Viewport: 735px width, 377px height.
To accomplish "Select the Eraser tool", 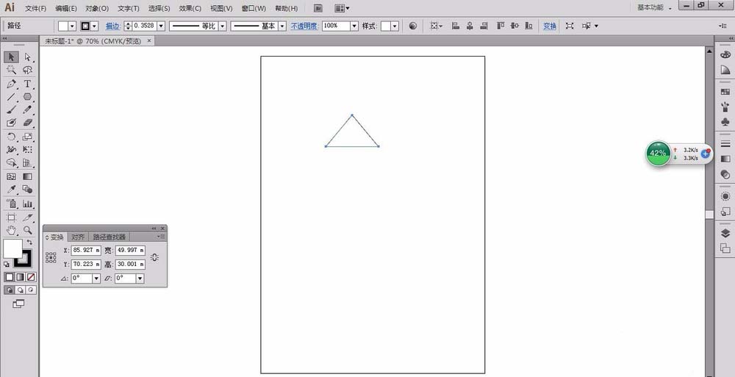I will [x=28, y=123].
